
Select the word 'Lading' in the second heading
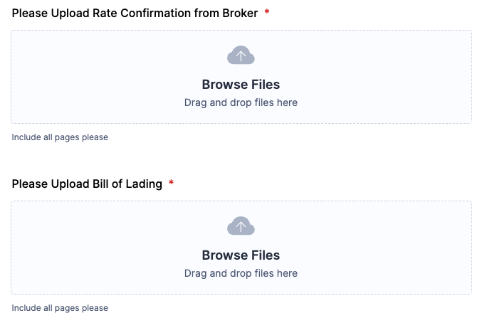144,184
